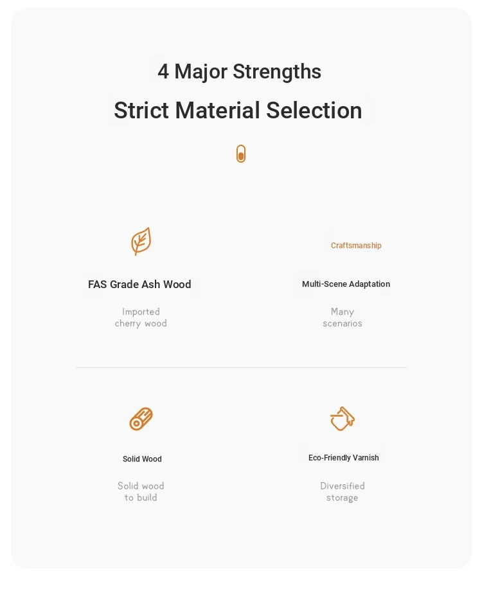482x609 pixels.
Task: Click the word Selection in the subtitle
Action: tap(314, 110)
